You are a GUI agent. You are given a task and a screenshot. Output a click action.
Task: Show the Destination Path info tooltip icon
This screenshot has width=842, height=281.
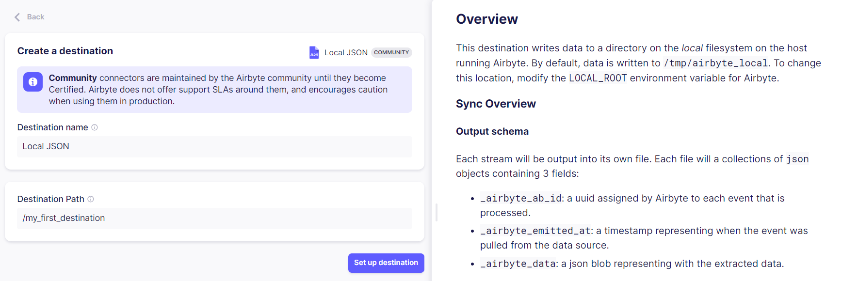[x=91, y=199]
